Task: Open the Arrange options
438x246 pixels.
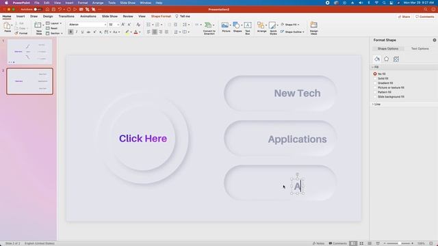Action: point(261,27)
